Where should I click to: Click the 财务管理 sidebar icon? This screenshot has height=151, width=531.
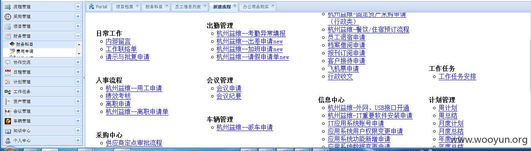pyautogui.click(x=7, y=36)
